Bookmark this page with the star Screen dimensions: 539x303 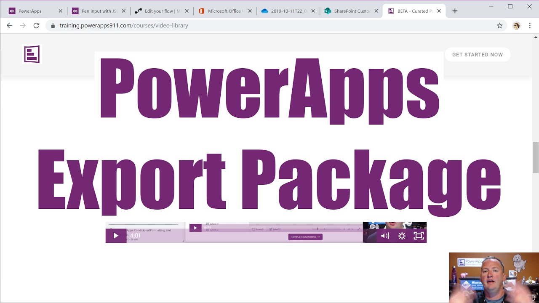[500, 26]
